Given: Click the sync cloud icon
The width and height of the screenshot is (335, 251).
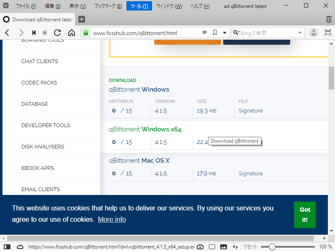Looking at the screenshot, I should coord(20,247).
